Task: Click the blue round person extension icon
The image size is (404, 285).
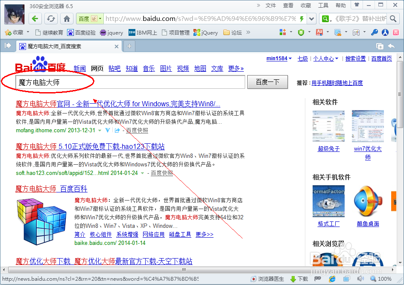Action: click(385, 32)
